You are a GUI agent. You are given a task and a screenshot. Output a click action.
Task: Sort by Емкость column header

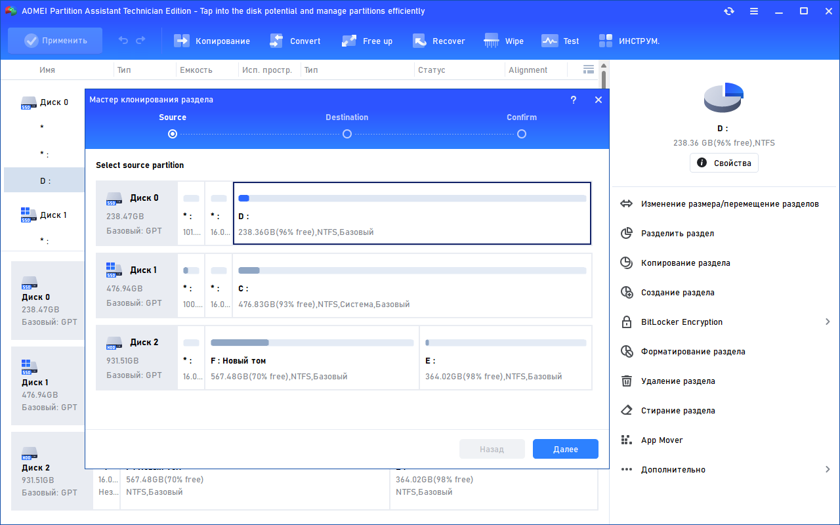pyautogui.click(x=196, y=70)
